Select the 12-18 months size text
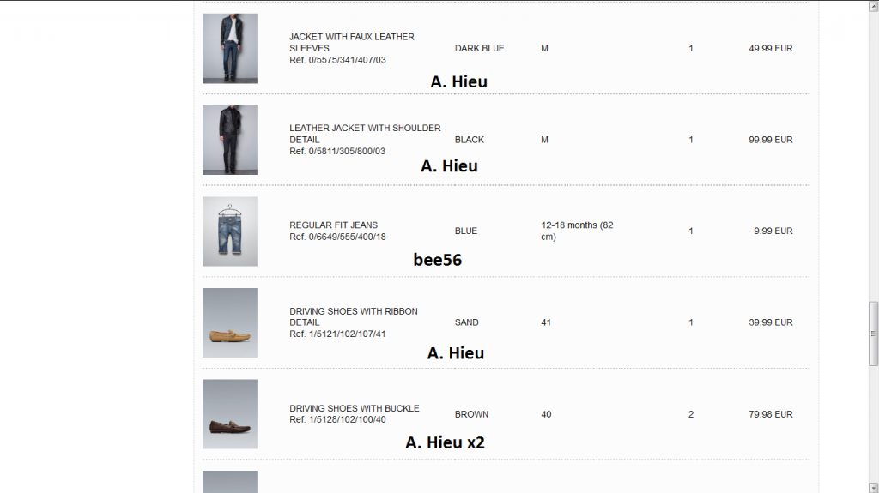Screen dimensions: 879x493 (x=576, y=231)
